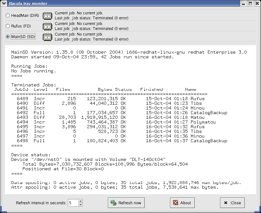Screen dimensions: 261x213
Task: Increase refresh interval with up arrow
Action: tap(80, 201)
